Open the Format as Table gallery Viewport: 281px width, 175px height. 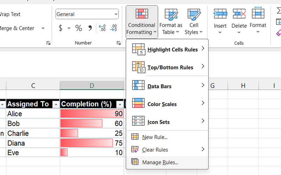tap(171, 21)
